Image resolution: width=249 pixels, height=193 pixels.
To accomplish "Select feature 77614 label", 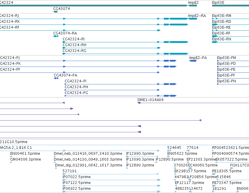I will tap(193, 148).
